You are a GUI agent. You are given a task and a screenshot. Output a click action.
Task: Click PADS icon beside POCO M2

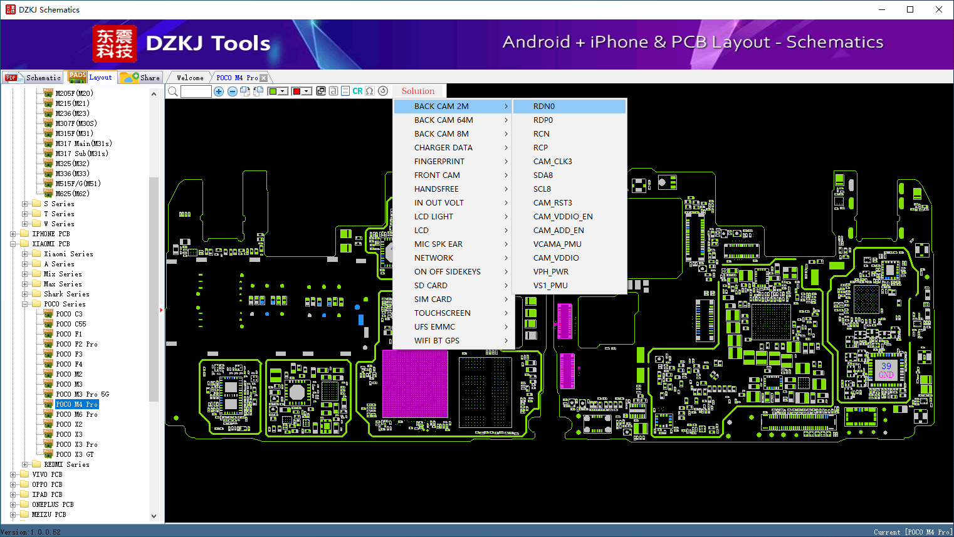48,374
